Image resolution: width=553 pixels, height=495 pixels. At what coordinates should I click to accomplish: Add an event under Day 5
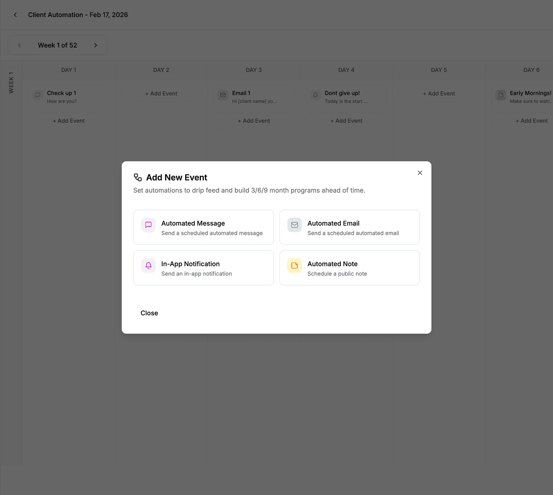(439, 94)
